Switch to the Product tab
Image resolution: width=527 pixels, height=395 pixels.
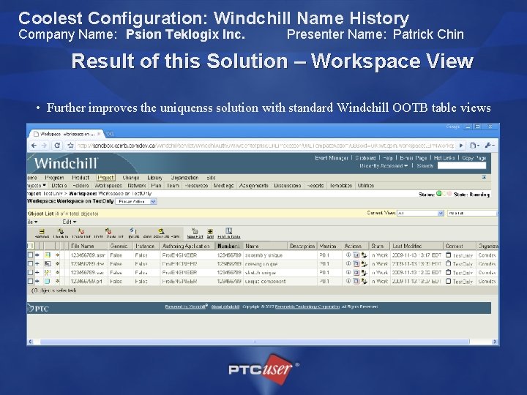point(81,177)
